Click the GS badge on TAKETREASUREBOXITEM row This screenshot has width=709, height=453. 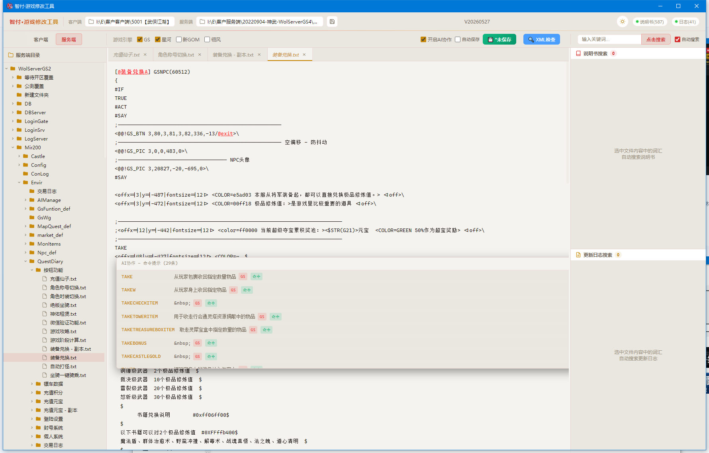pos(253,330)
